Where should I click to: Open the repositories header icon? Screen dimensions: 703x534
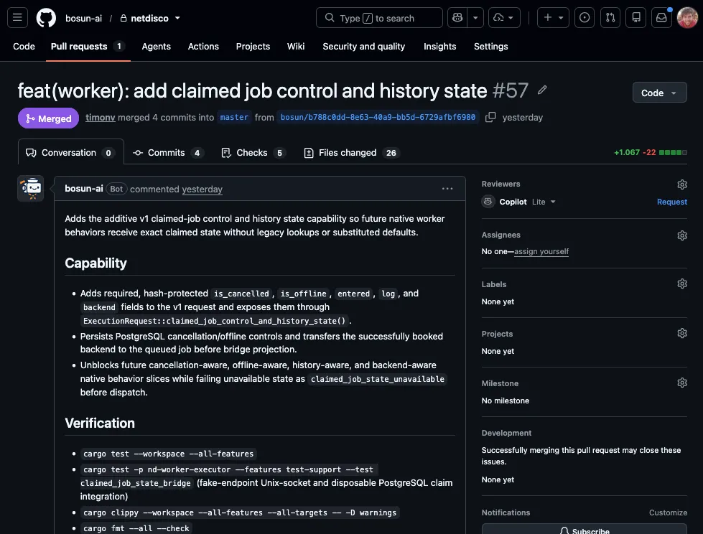point(636,17)
